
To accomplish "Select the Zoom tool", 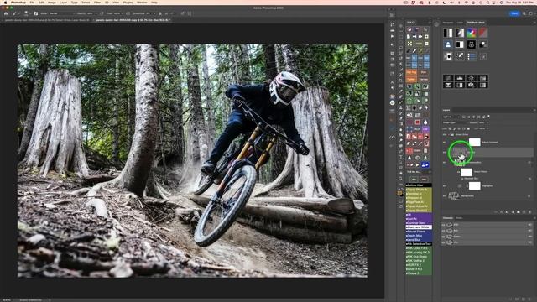I will [400, 179].
